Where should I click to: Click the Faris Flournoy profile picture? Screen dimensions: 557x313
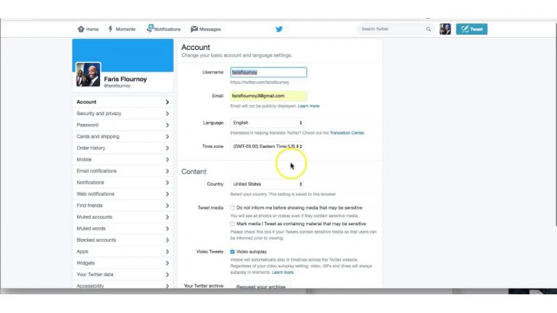click(88, 75)
